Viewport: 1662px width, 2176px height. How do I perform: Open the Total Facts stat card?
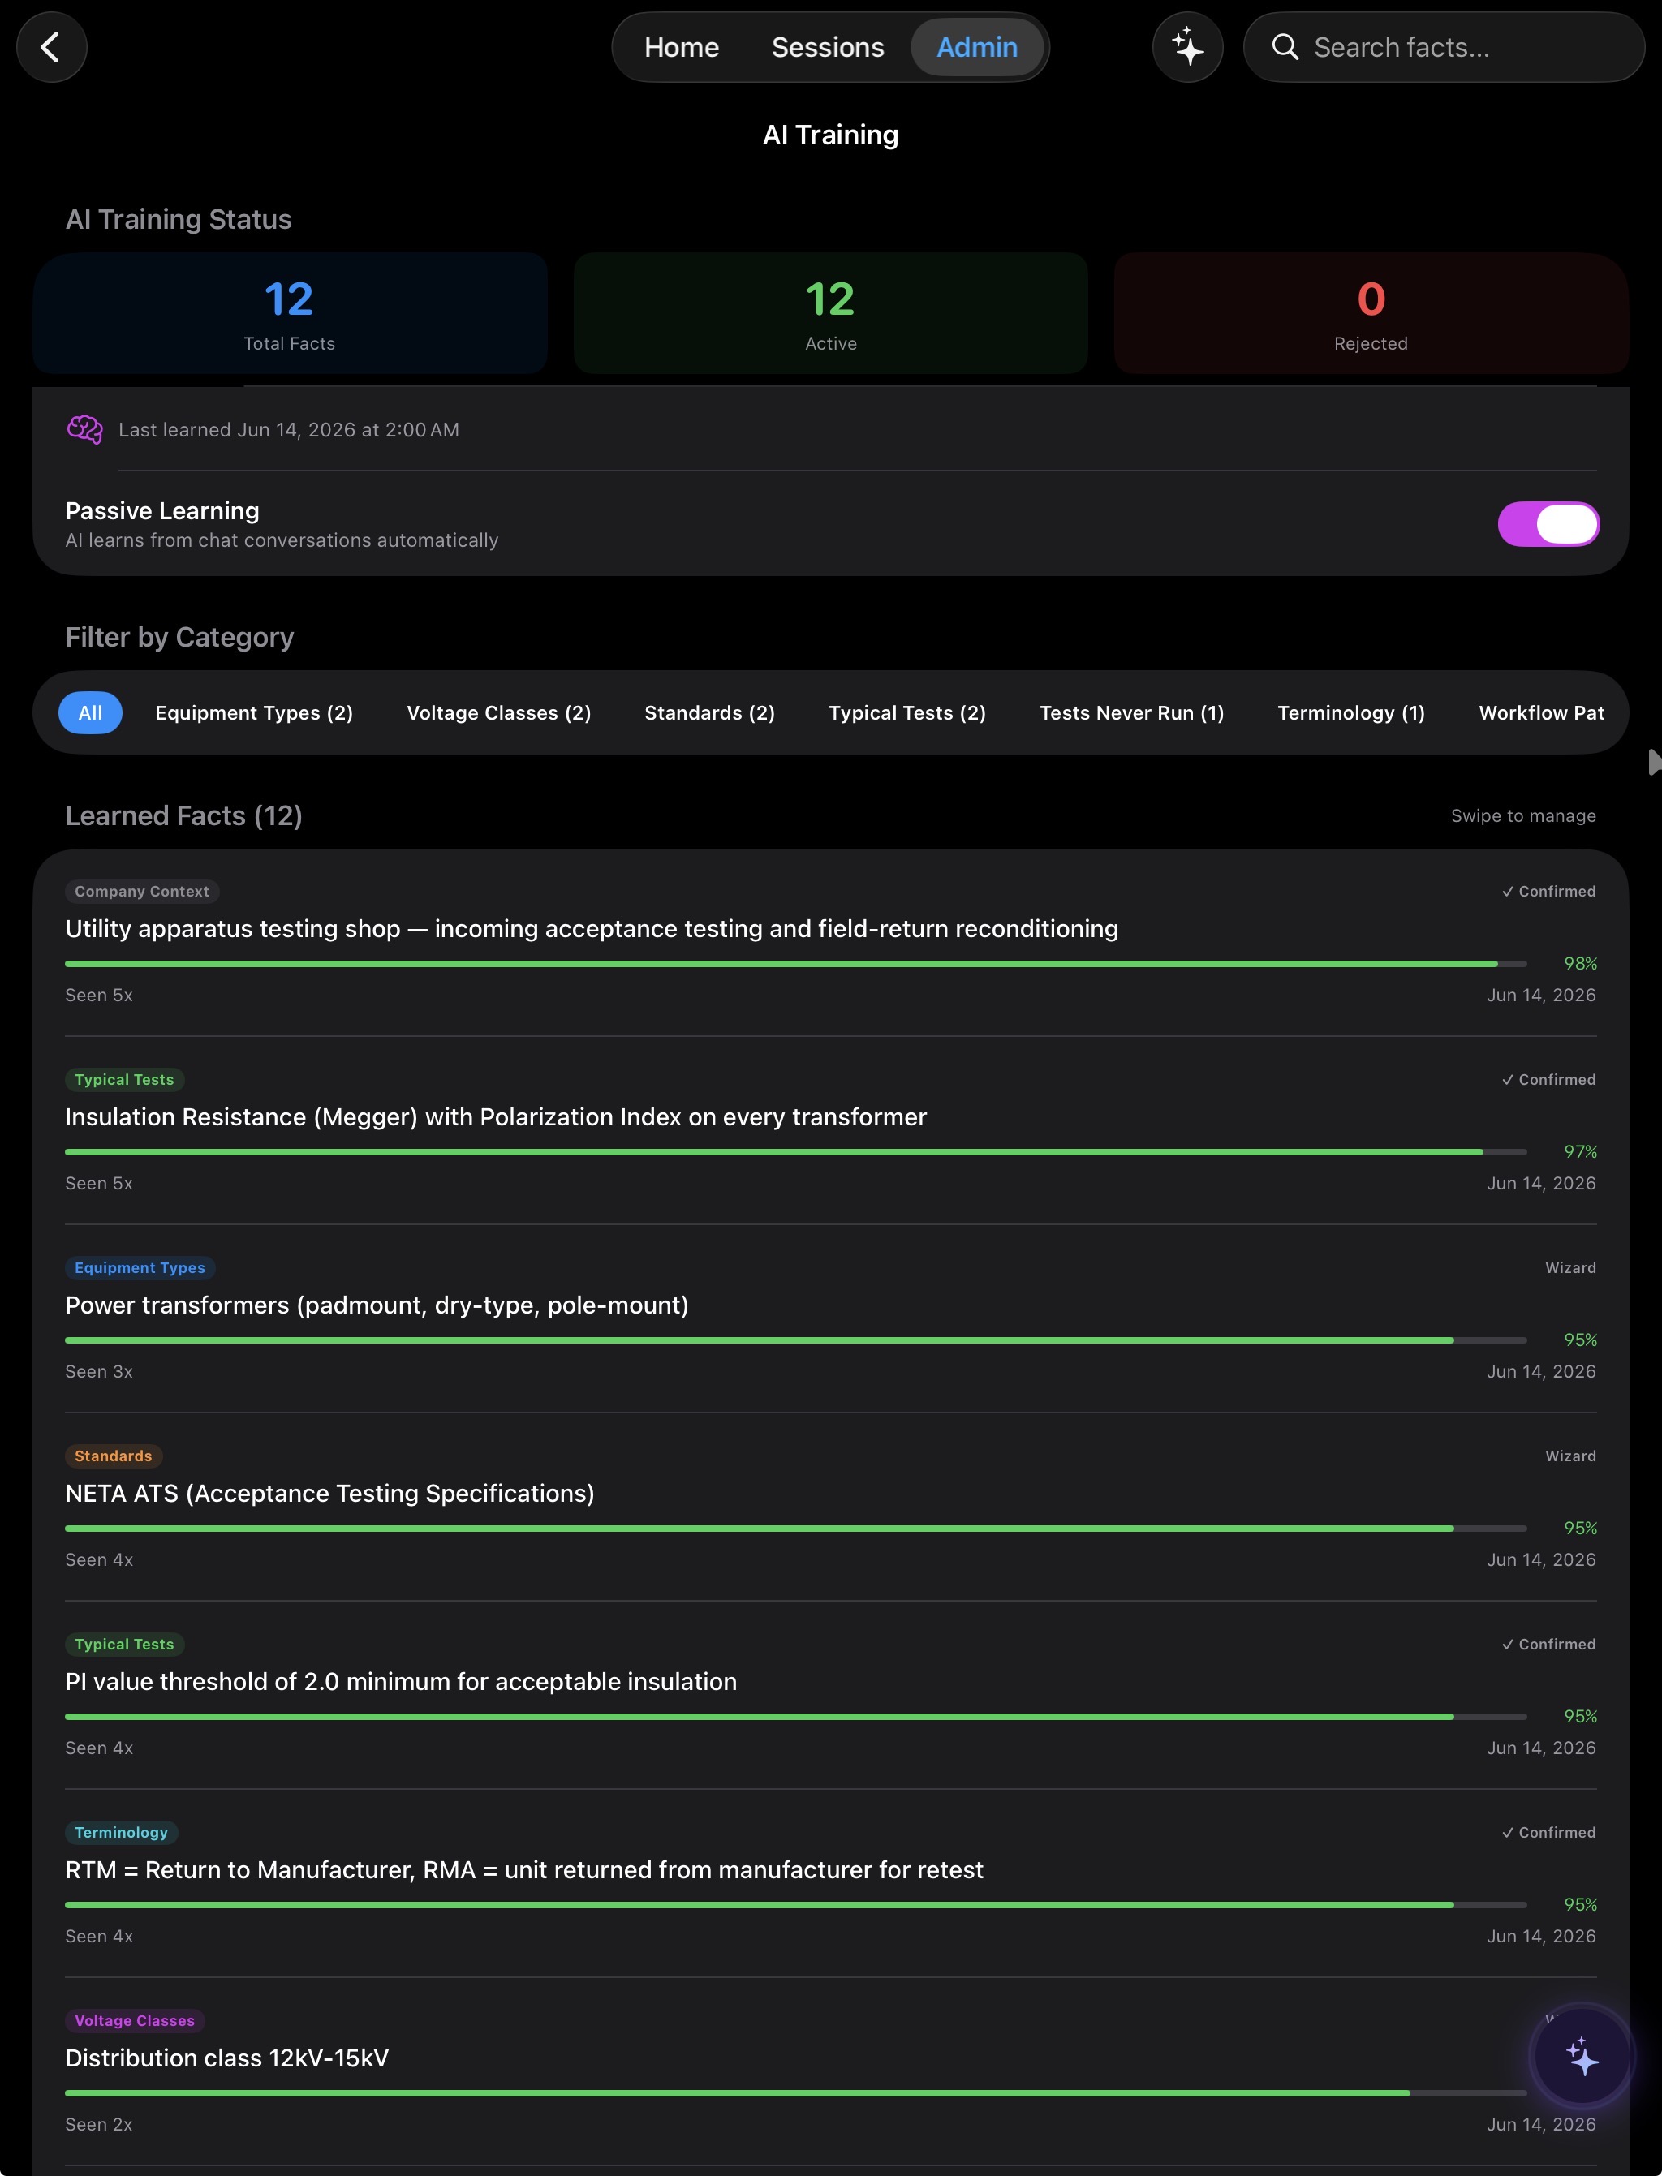click(x=290, y=313)
